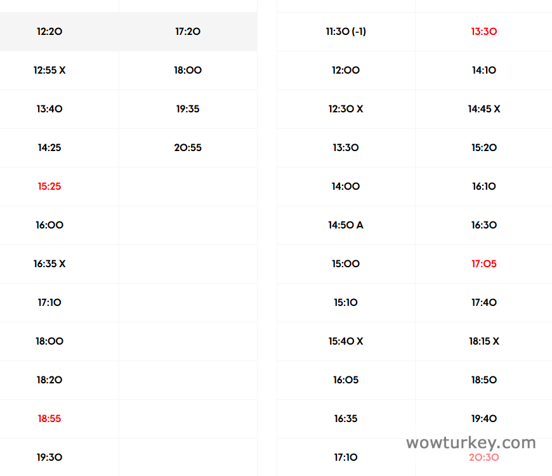The height and width of the screenshot is (476, 552).
Task: Select the 19:35 time cell
Action: coord(188,109)
